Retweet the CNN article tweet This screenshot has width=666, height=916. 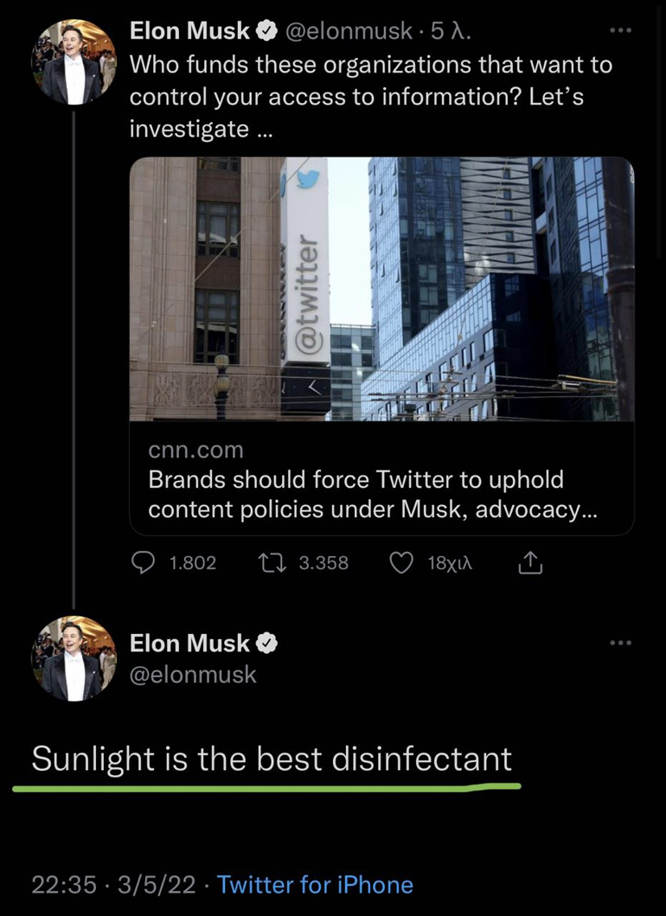271,563
